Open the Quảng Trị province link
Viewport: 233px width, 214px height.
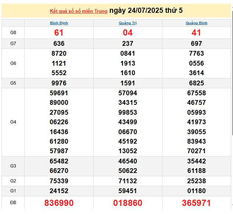(128, 23)
